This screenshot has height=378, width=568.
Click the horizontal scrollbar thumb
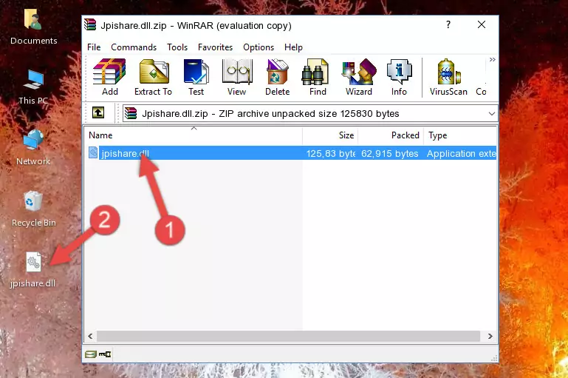(x=288, y=337)
